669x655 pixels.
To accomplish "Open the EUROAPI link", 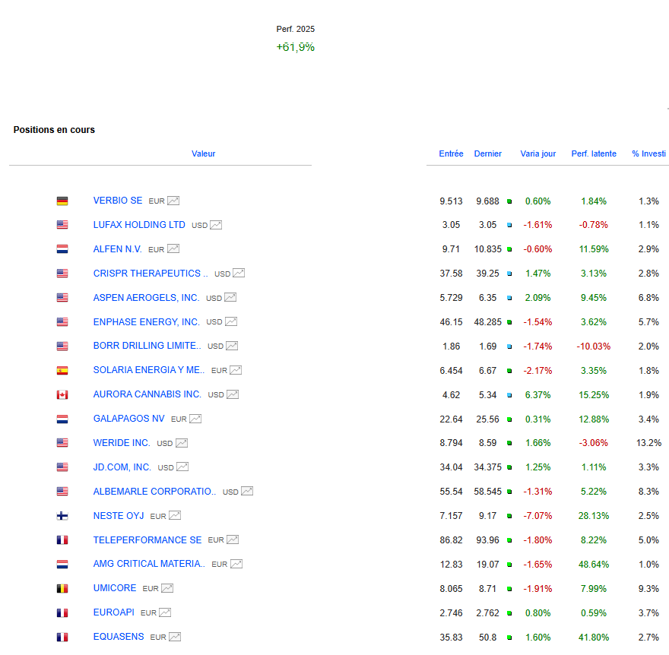I will (x=114, y=612).
